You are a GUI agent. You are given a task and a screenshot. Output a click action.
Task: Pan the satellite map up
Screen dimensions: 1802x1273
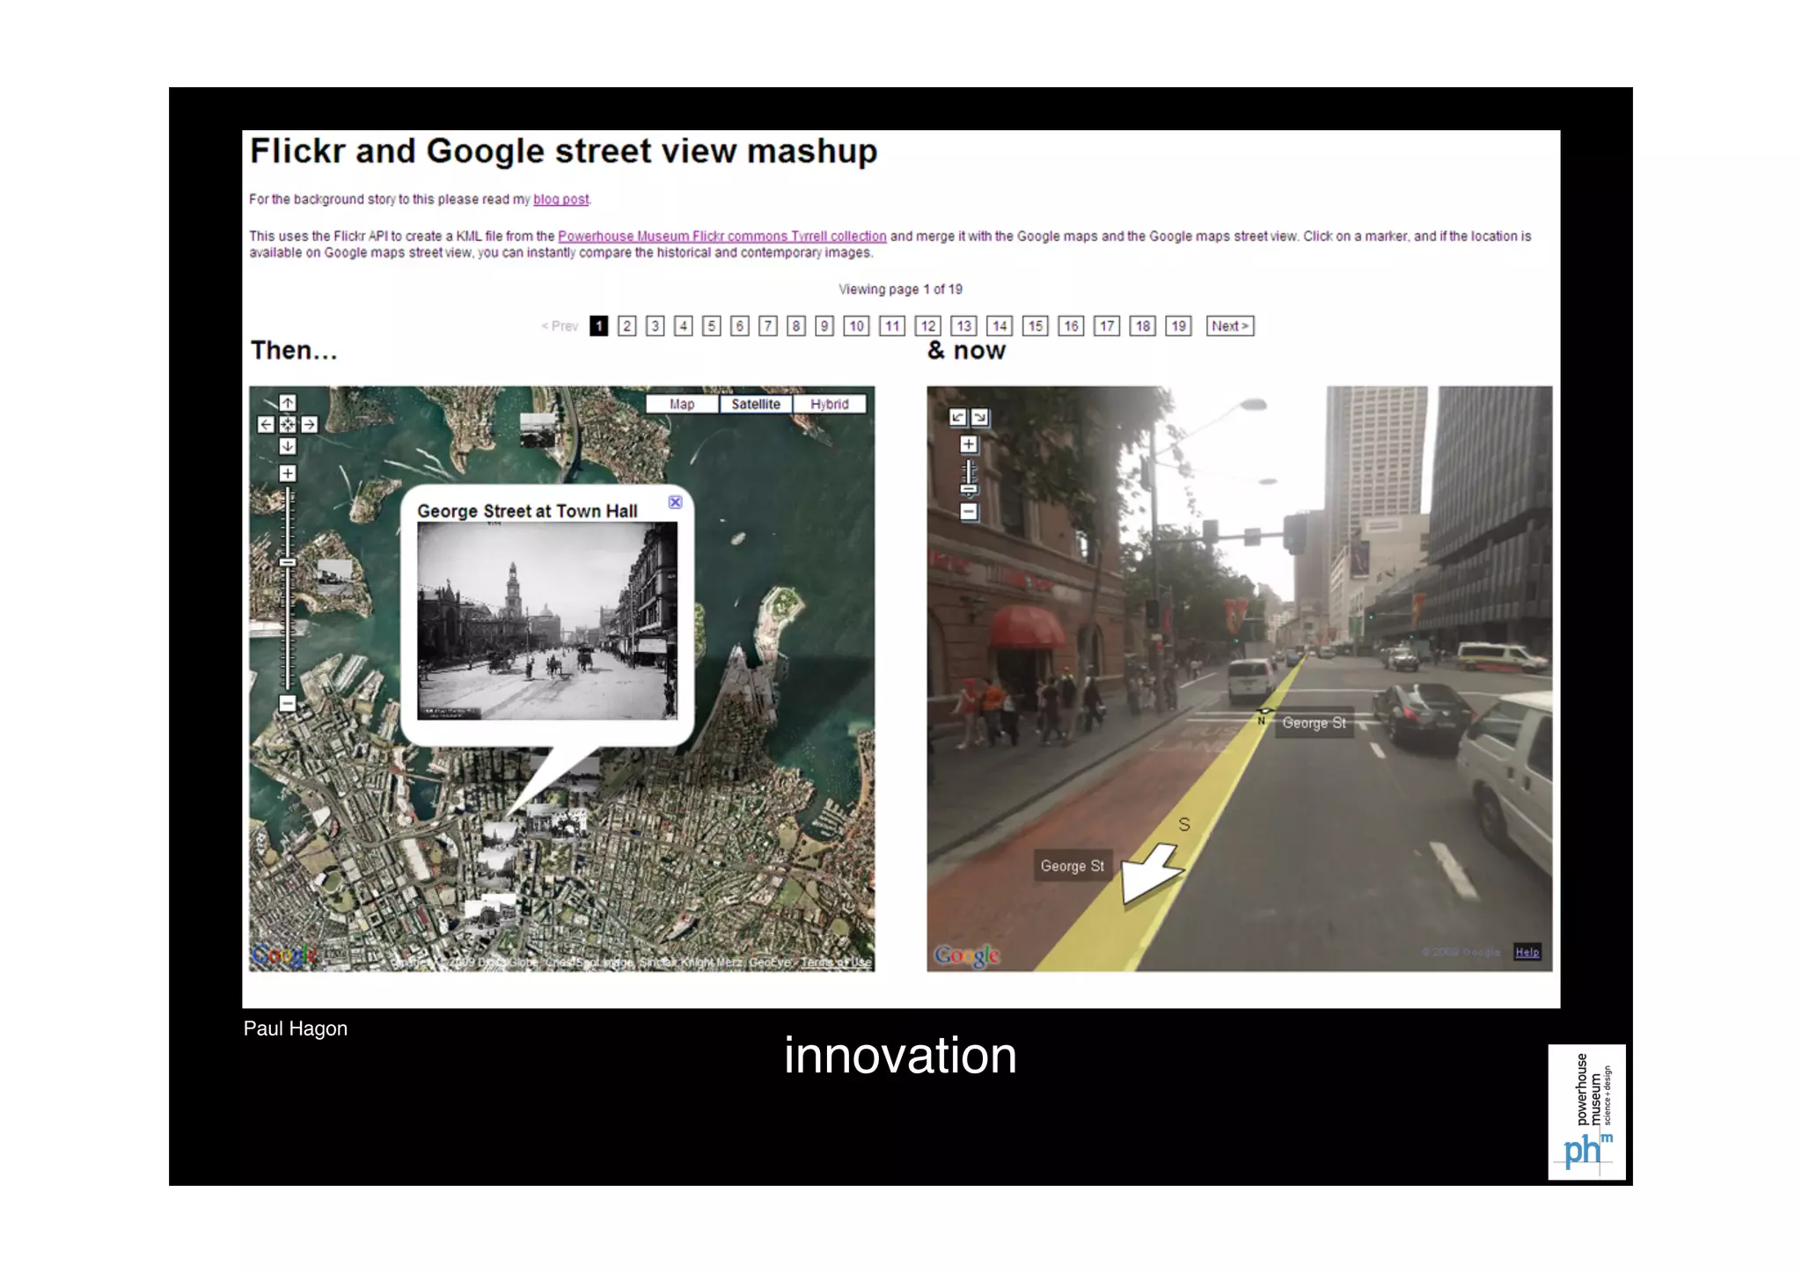coord(288,403)
